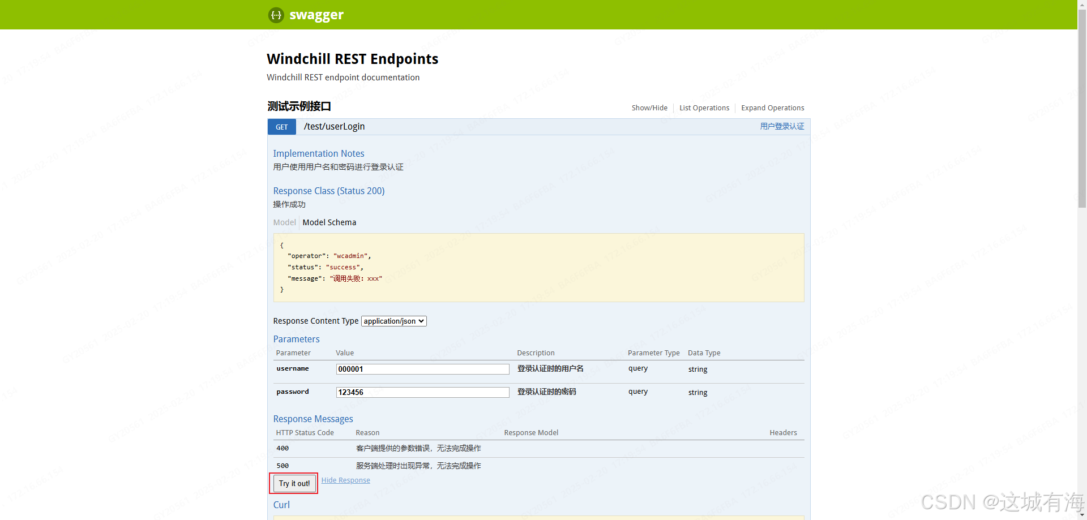Click the password parameter name
Screen dimensions: 1087x520
point(293,392)
